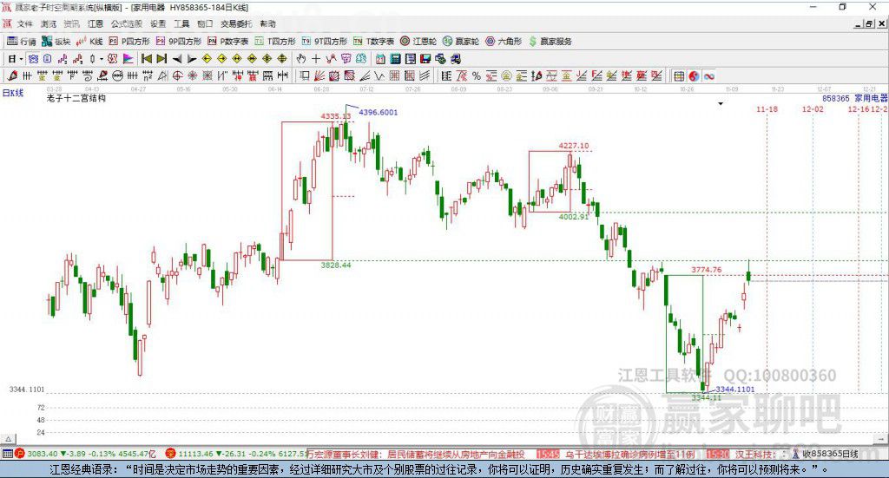This screenshot has height=478, width=889.
Task: Click the Shanghai index 3083.40 status entry
Action: click(x=86, y=454)
